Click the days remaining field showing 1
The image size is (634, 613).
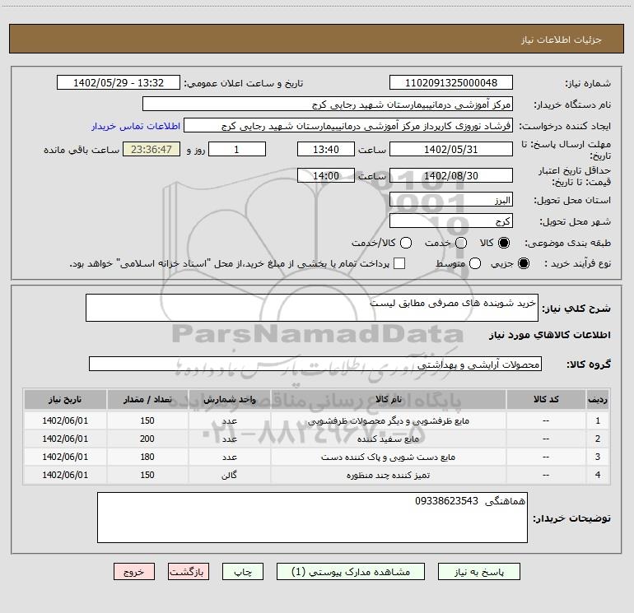[237, 150]
